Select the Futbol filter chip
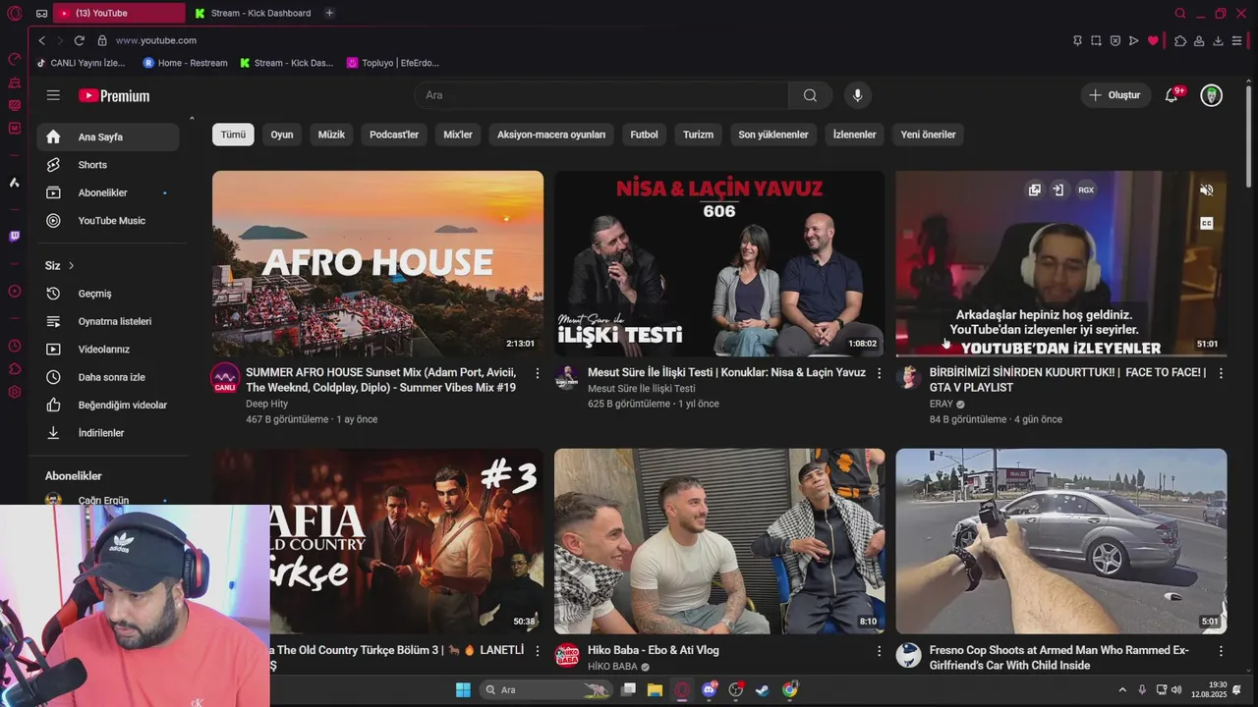The image size is (1258, 707). 645,135
